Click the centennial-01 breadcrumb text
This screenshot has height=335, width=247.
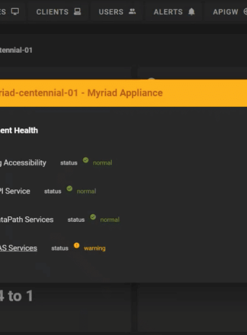point(16,50)
